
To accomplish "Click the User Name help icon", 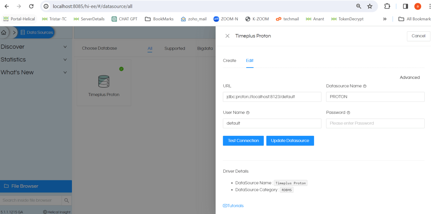I will [x=248, y=113].
